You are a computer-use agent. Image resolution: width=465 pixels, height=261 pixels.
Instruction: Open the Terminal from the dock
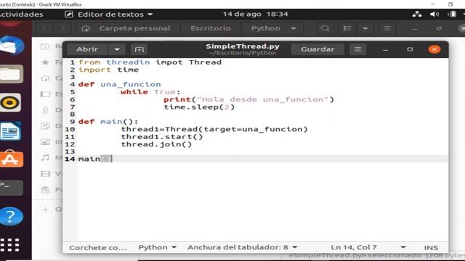point(12,188)
